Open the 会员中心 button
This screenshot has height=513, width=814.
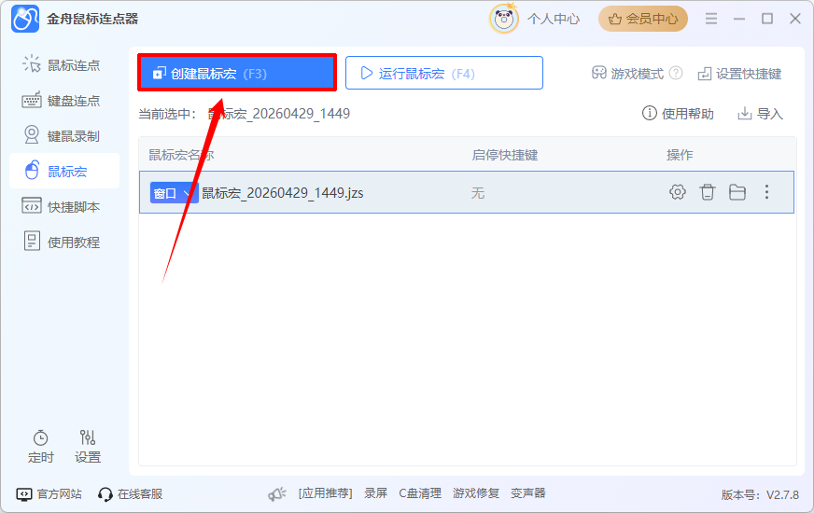tap(643, 20)
